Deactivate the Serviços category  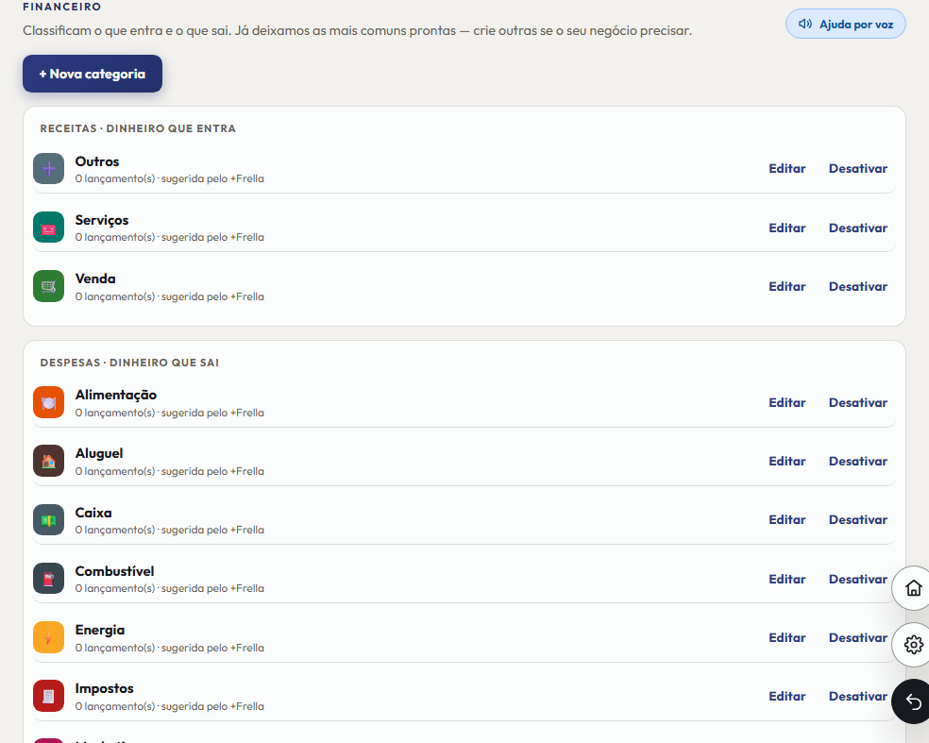858,228
